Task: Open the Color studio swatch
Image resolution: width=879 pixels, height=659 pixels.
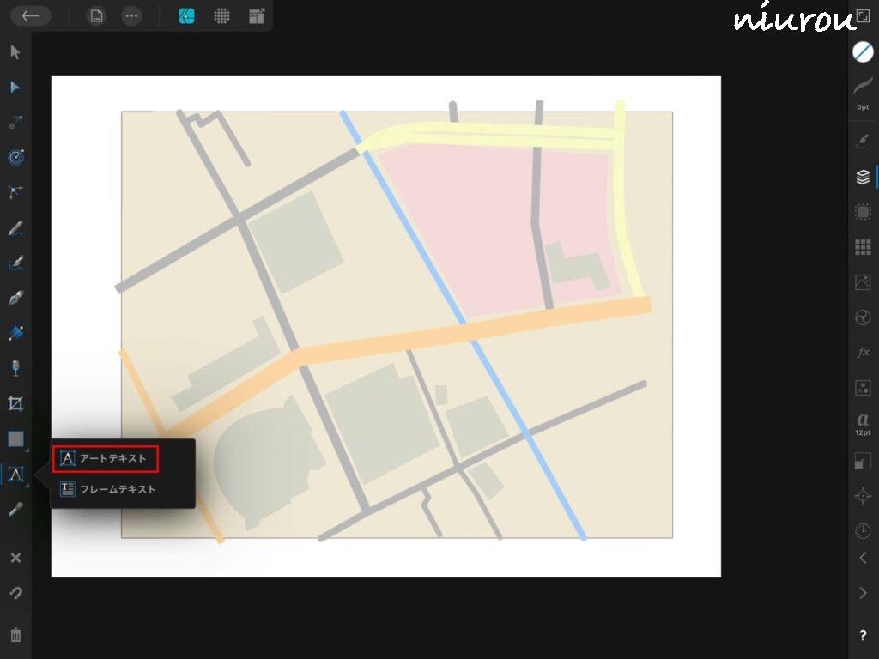Action: click(x=863, y=51)
